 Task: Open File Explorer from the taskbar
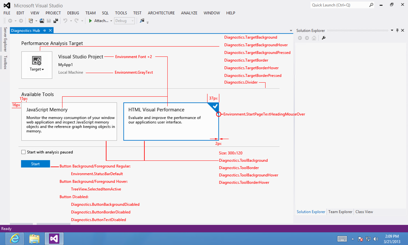tap(34, 239)
